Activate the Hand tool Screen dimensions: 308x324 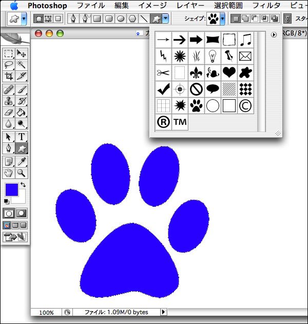(9, 173)
